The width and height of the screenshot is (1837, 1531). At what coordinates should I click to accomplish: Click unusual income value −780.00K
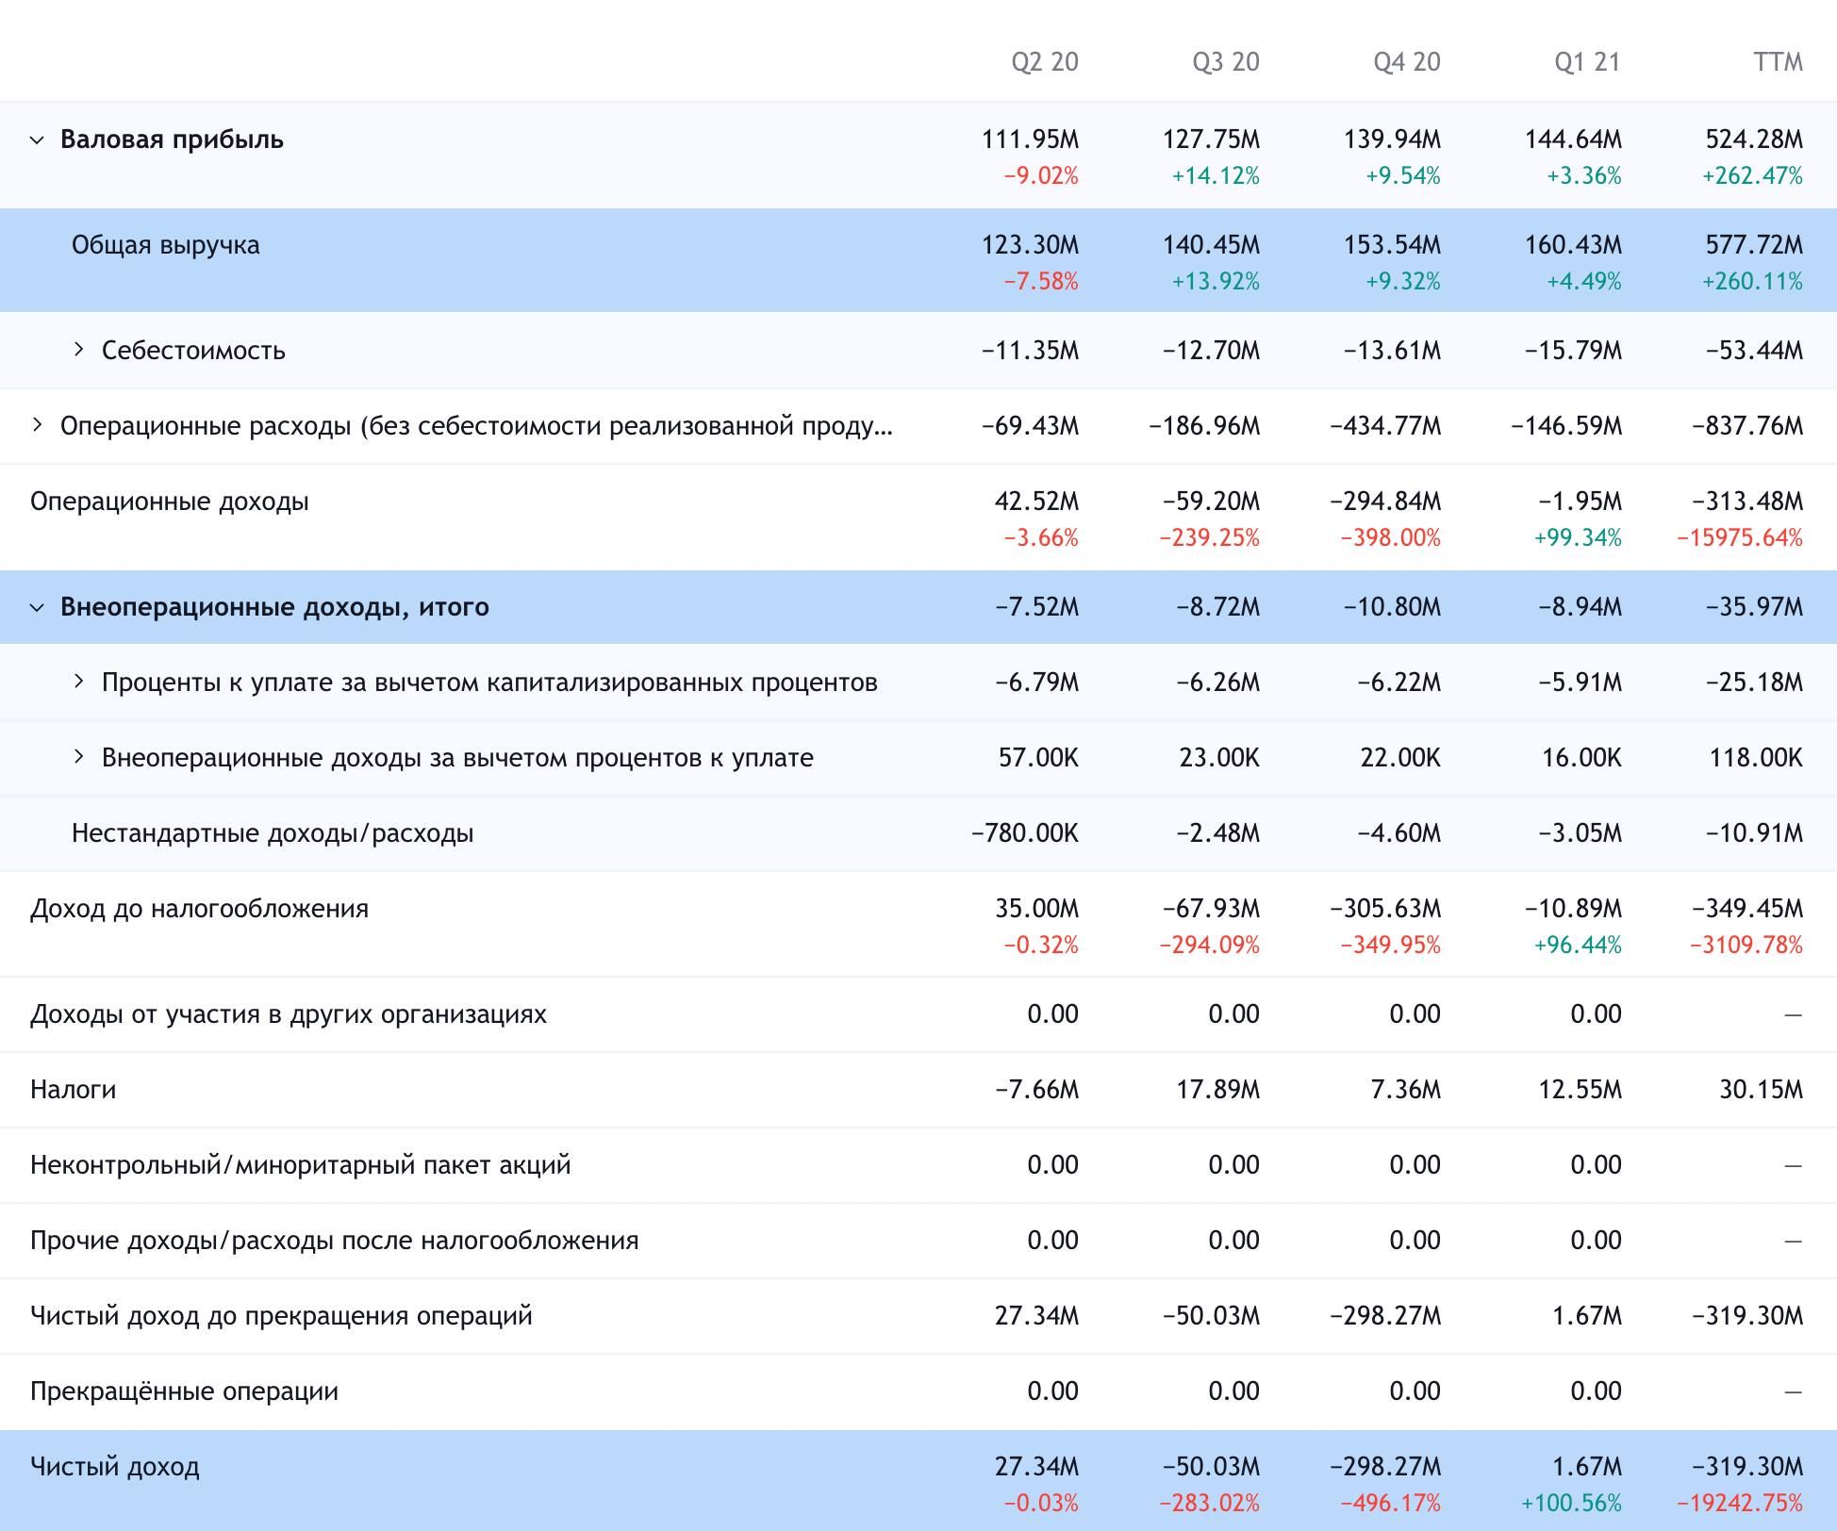click(1025, 833)
